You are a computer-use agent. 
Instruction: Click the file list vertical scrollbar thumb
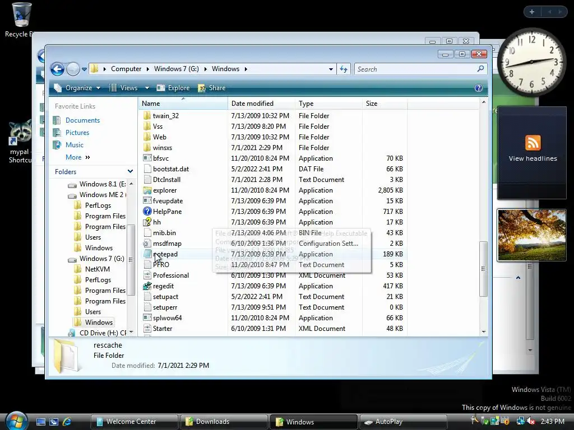point(483,269)
